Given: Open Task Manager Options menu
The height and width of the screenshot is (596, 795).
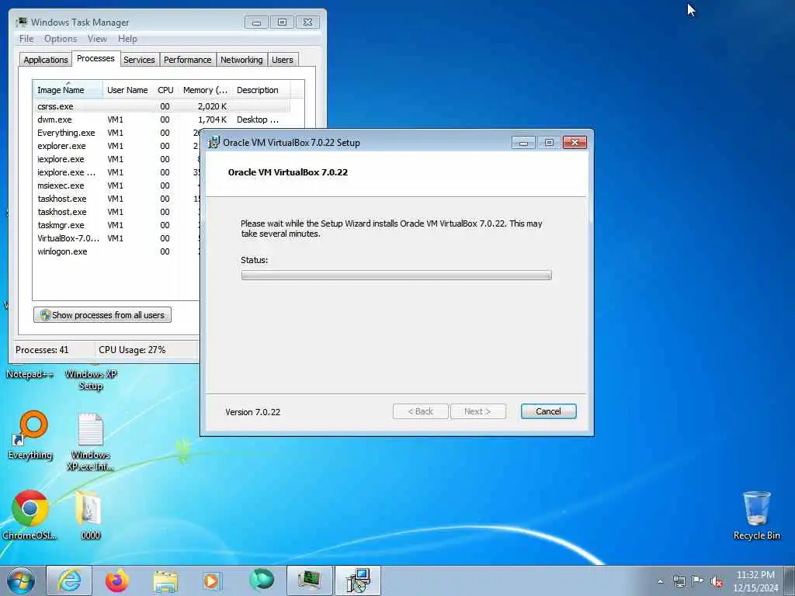Looking at the screenshot, I should [x=61, y=39].
